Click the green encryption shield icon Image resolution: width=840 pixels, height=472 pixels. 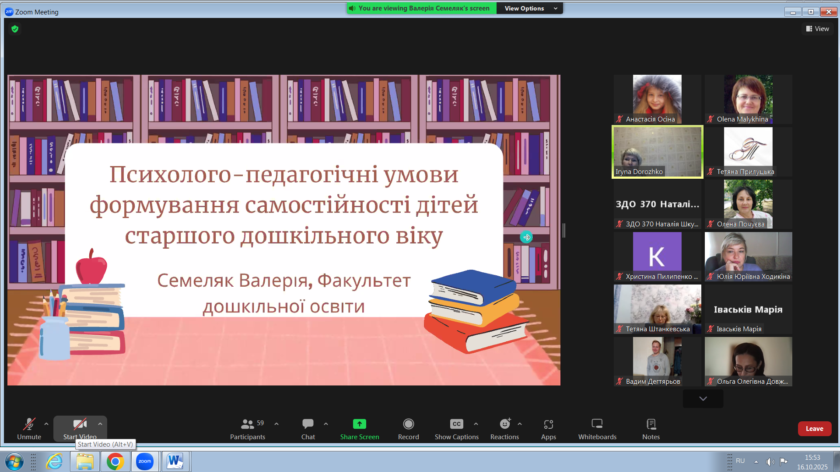pos(15,29)
